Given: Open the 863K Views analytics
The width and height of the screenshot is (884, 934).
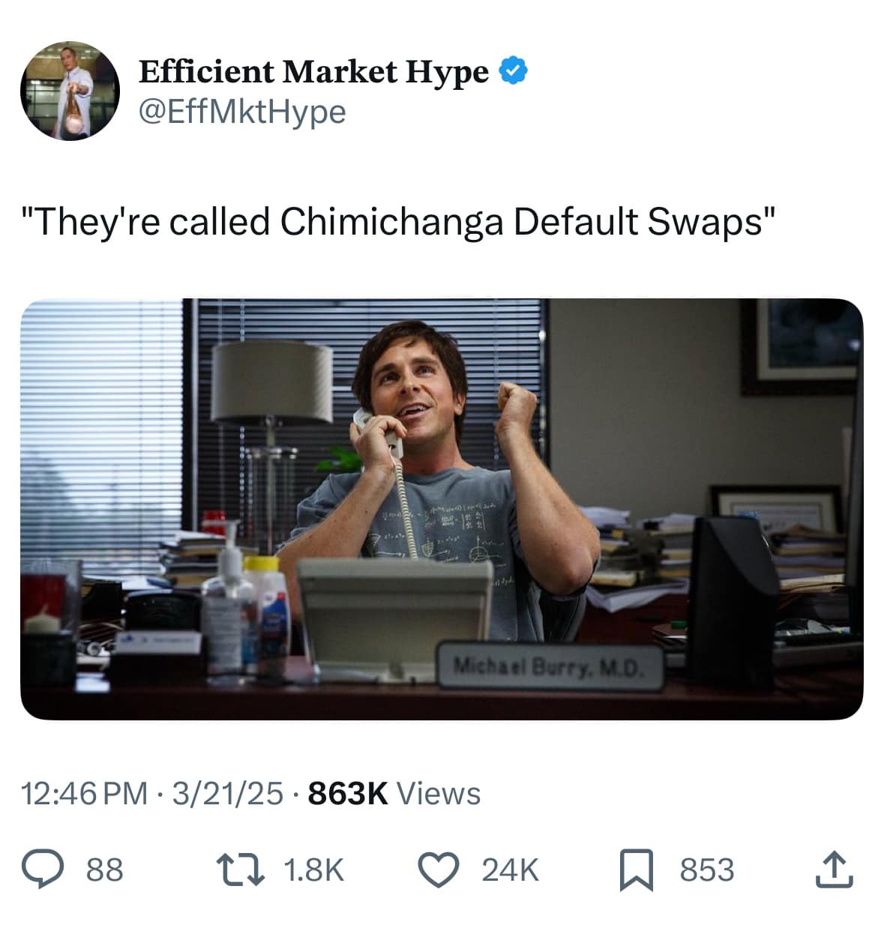Looking at the screenshot, I should [x=394, y=793].
